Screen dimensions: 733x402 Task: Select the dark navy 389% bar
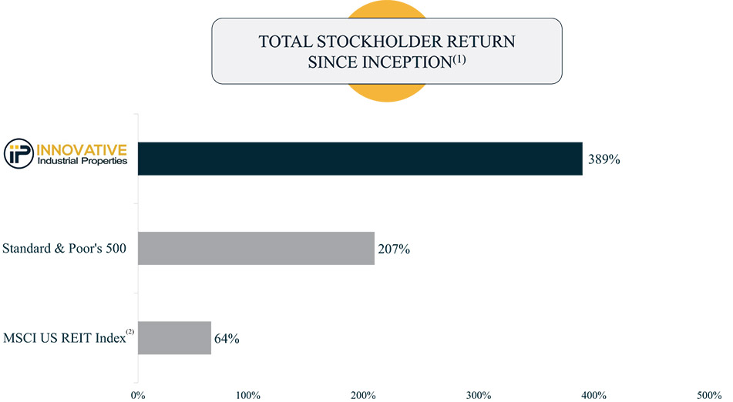tap(360, 159)
